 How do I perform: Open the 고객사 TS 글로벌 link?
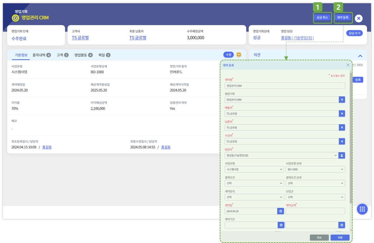(x=80, y=38)
